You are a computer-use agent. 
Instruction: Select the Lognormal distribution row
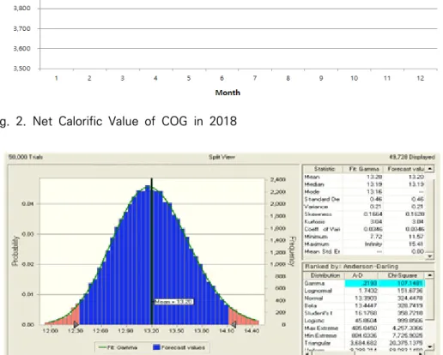point(365,291)
